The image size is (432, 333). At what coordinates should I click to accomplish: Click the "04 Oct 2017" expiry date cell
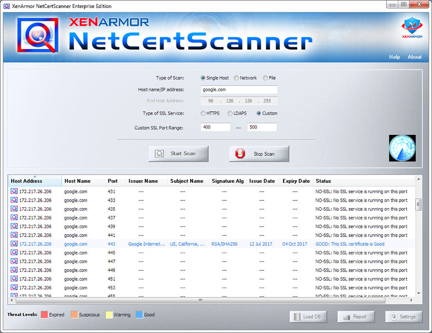(295, 244)
